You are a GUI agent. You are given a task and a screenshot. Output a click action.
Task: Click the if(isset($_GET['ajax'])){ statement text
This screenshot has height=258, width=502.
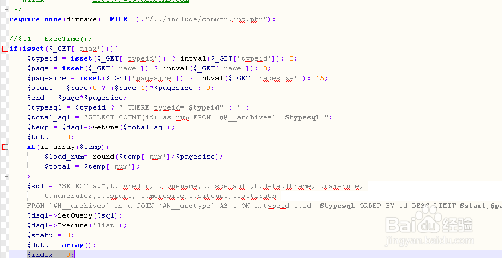tap(64, 49)
